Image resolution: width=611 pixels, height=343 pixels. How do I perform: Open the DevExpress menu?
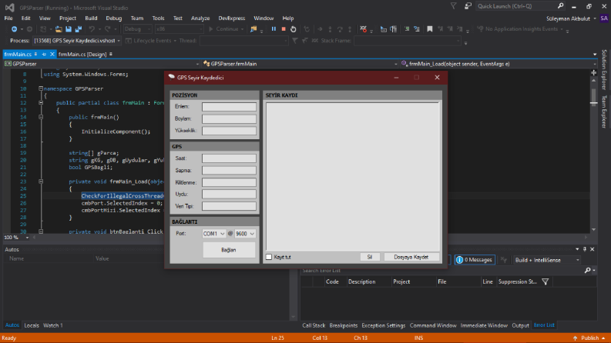click(x=231, y=18)
